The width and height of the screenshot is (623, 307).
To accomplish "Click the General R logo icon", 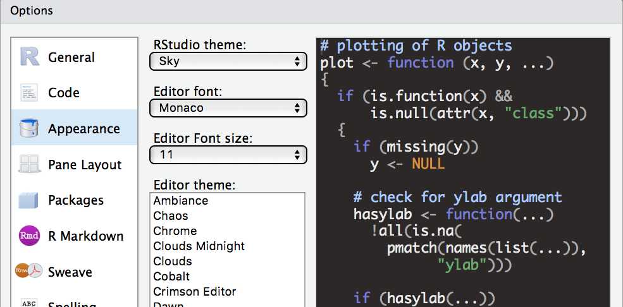I will click(30, 57).
